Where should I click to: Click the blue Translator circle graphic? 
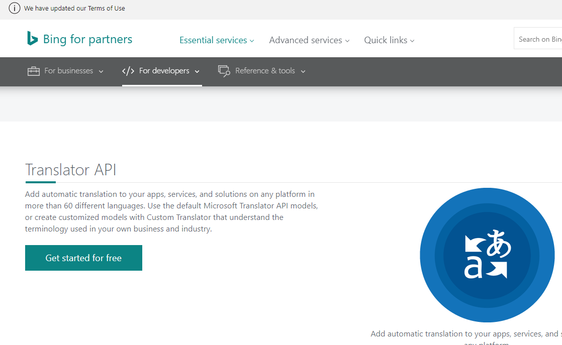pyautogui.click(x=487, y=255)
